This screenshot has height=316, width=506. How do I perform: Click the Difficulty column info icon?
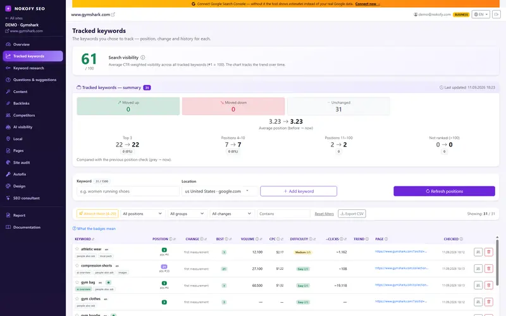click(311, 240)
